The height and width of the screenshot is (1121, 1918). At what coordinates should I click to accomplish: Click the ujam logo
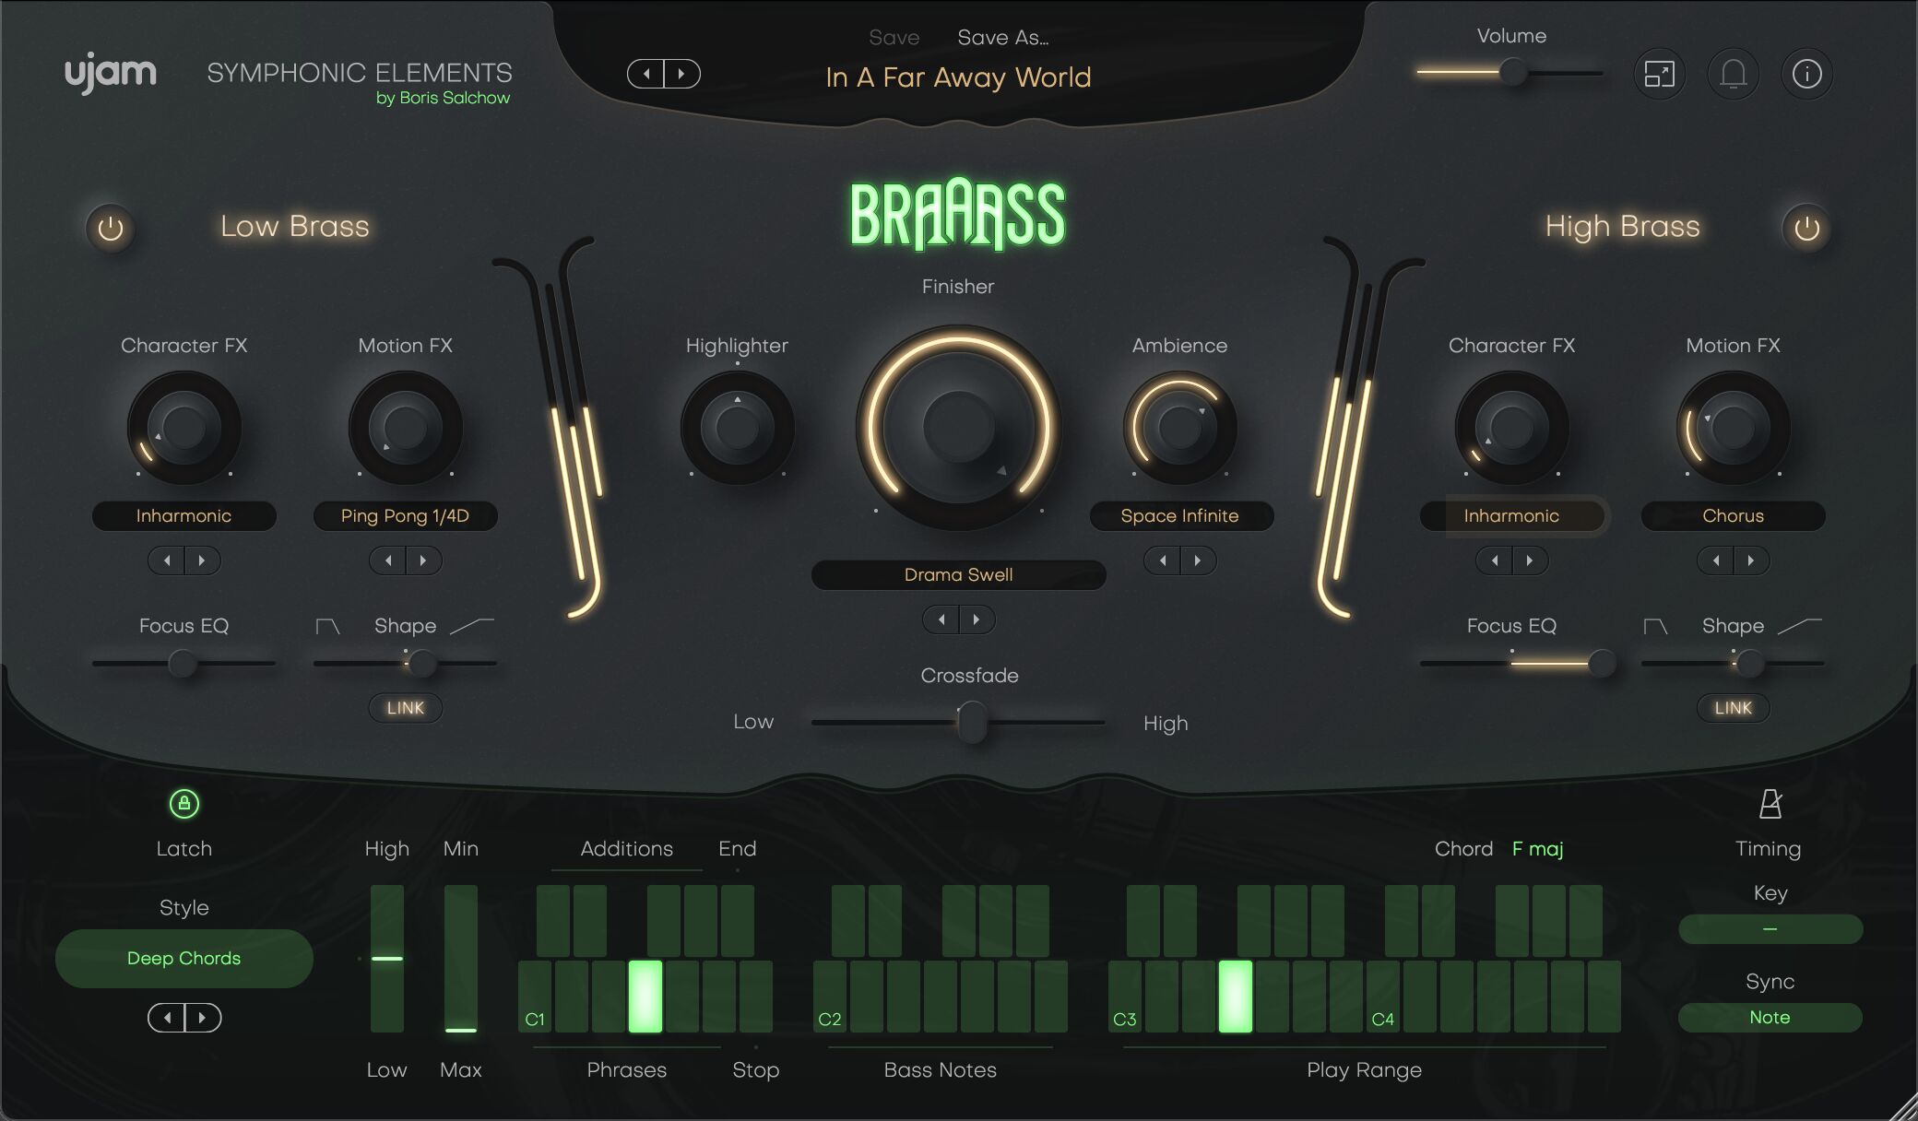pos(111,73)
